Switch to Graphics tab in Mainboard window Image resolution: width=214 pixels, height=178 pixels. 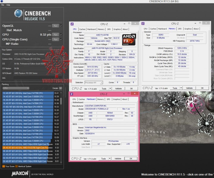point(117,99)
